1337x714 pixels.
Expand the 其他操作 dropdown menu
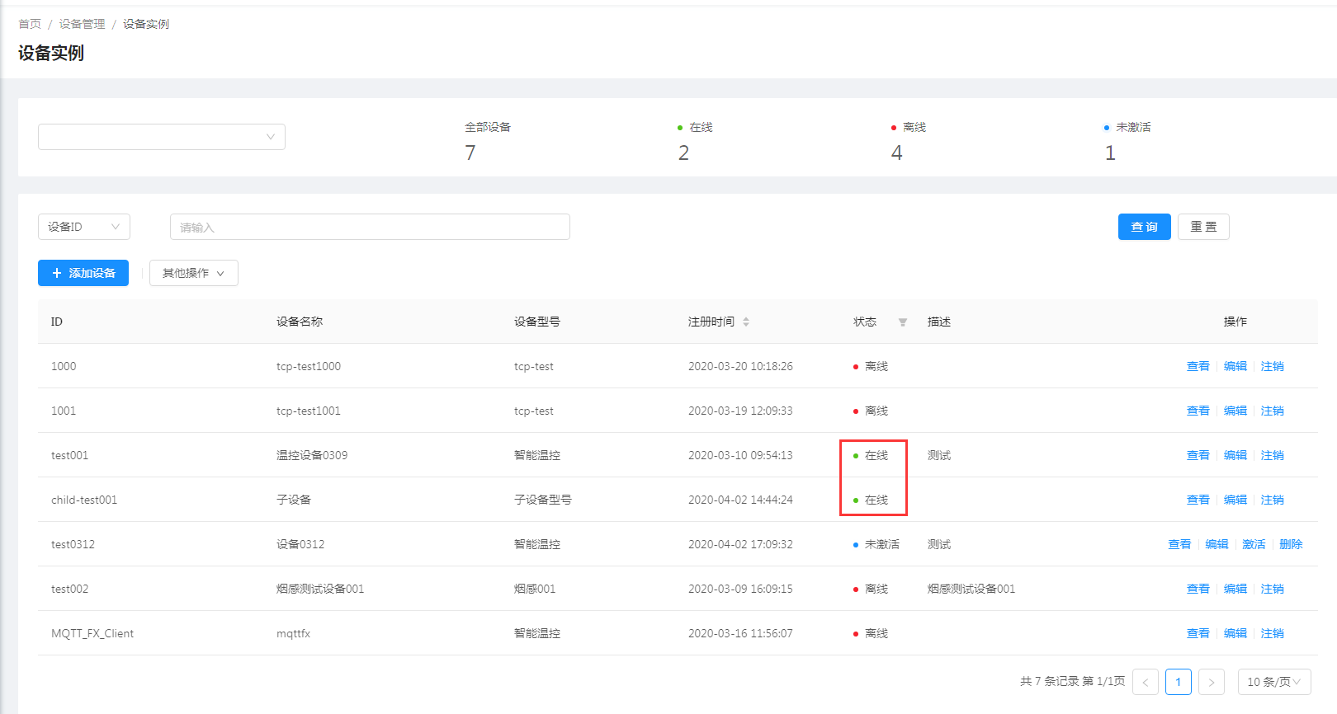193,273
